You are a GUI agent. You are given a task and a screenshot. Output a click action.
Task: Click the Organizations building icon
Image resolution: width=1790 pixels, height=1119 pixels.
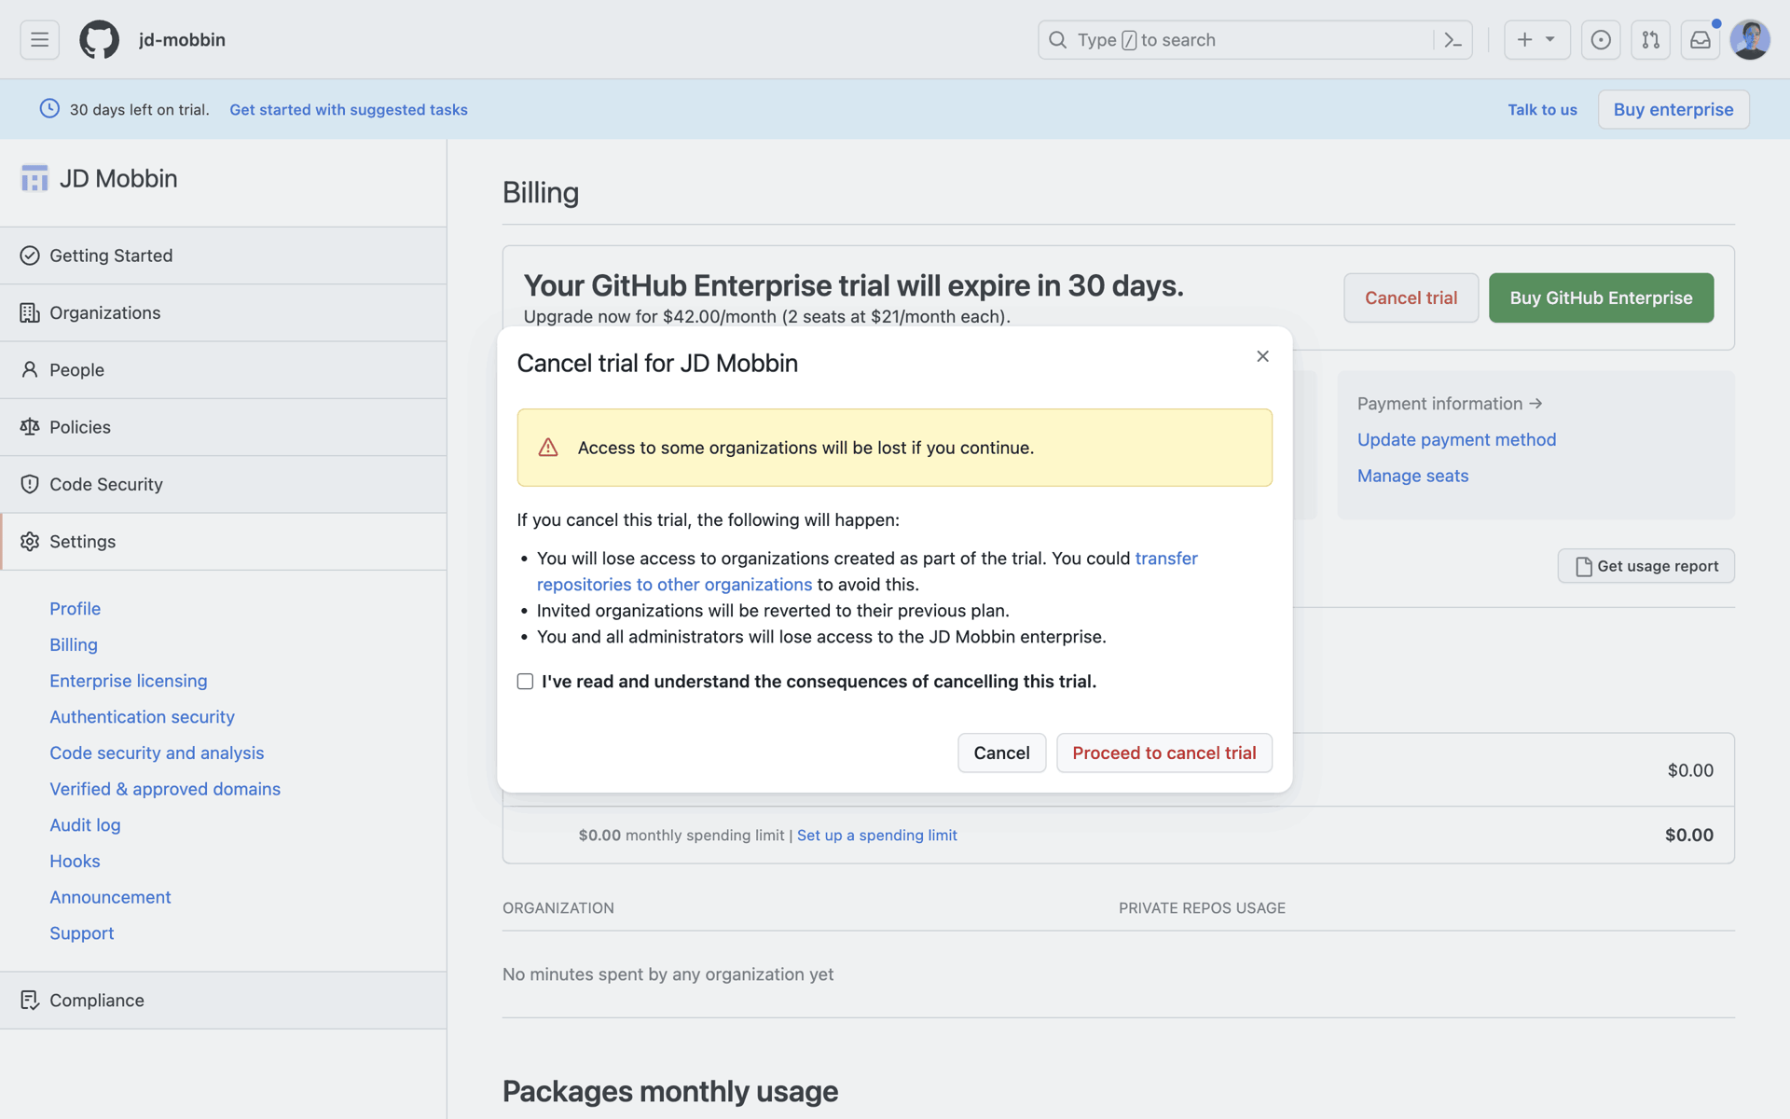pos(30,312)
